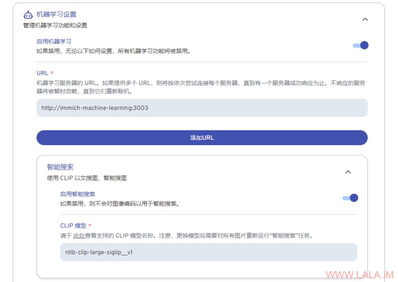Click the machine learning URL input field
The image size is (398, 282).
tap(202, 108)
